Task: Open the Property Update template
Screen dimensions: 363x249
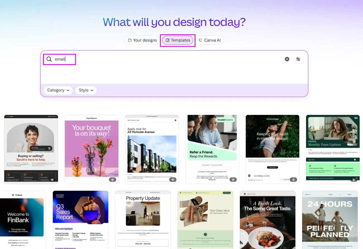Action: tap(143, 220)
